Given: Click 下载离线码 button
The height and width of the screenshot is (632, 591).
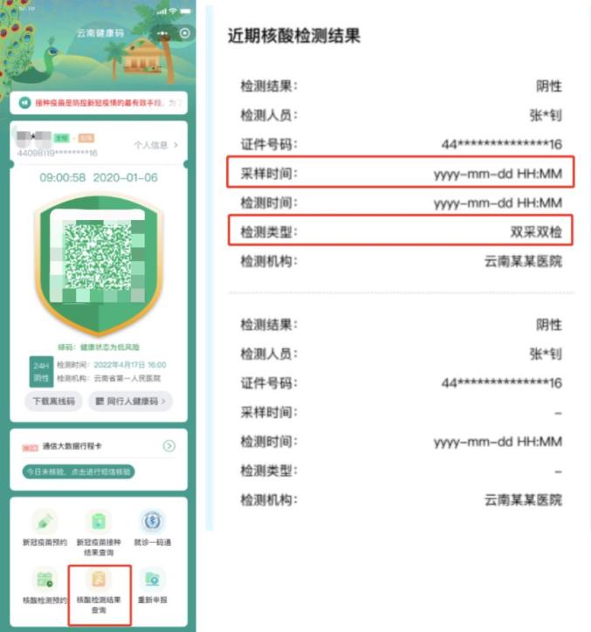Looking at the screenshot, I should (53, 401).
